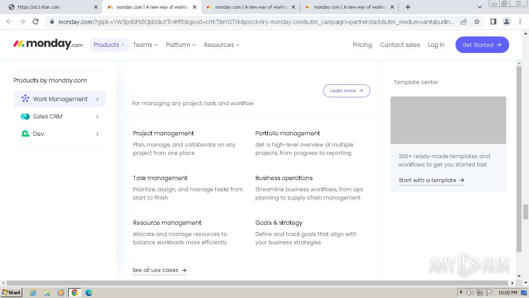The height and width of the screenshot is (298, 529).
Task: Expand Work Management with its chevron
Action: click(x=98, y=99)
